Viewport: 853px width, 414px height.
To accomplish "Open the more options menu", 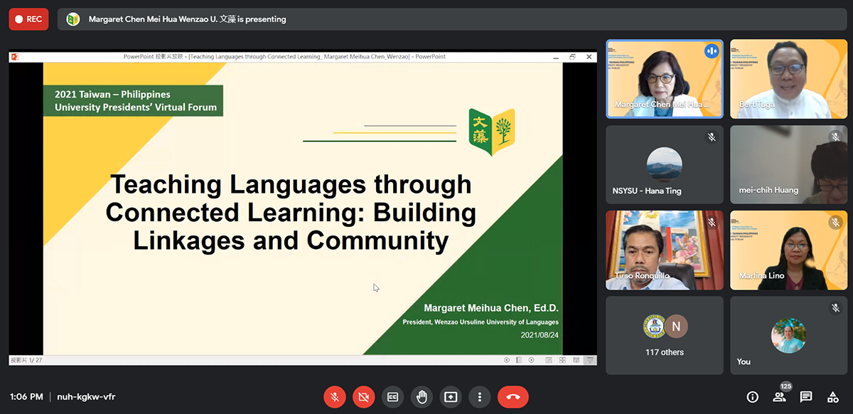I will click(x=480, y=397).
